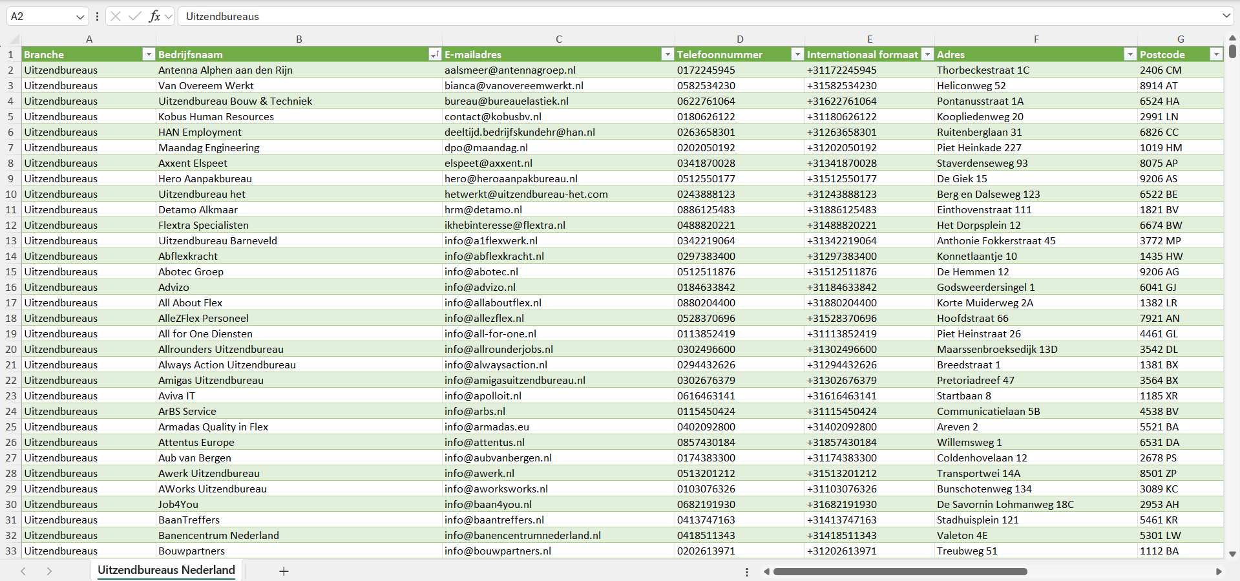Click the Cancel X icon in formula bar

coord(116,16)
